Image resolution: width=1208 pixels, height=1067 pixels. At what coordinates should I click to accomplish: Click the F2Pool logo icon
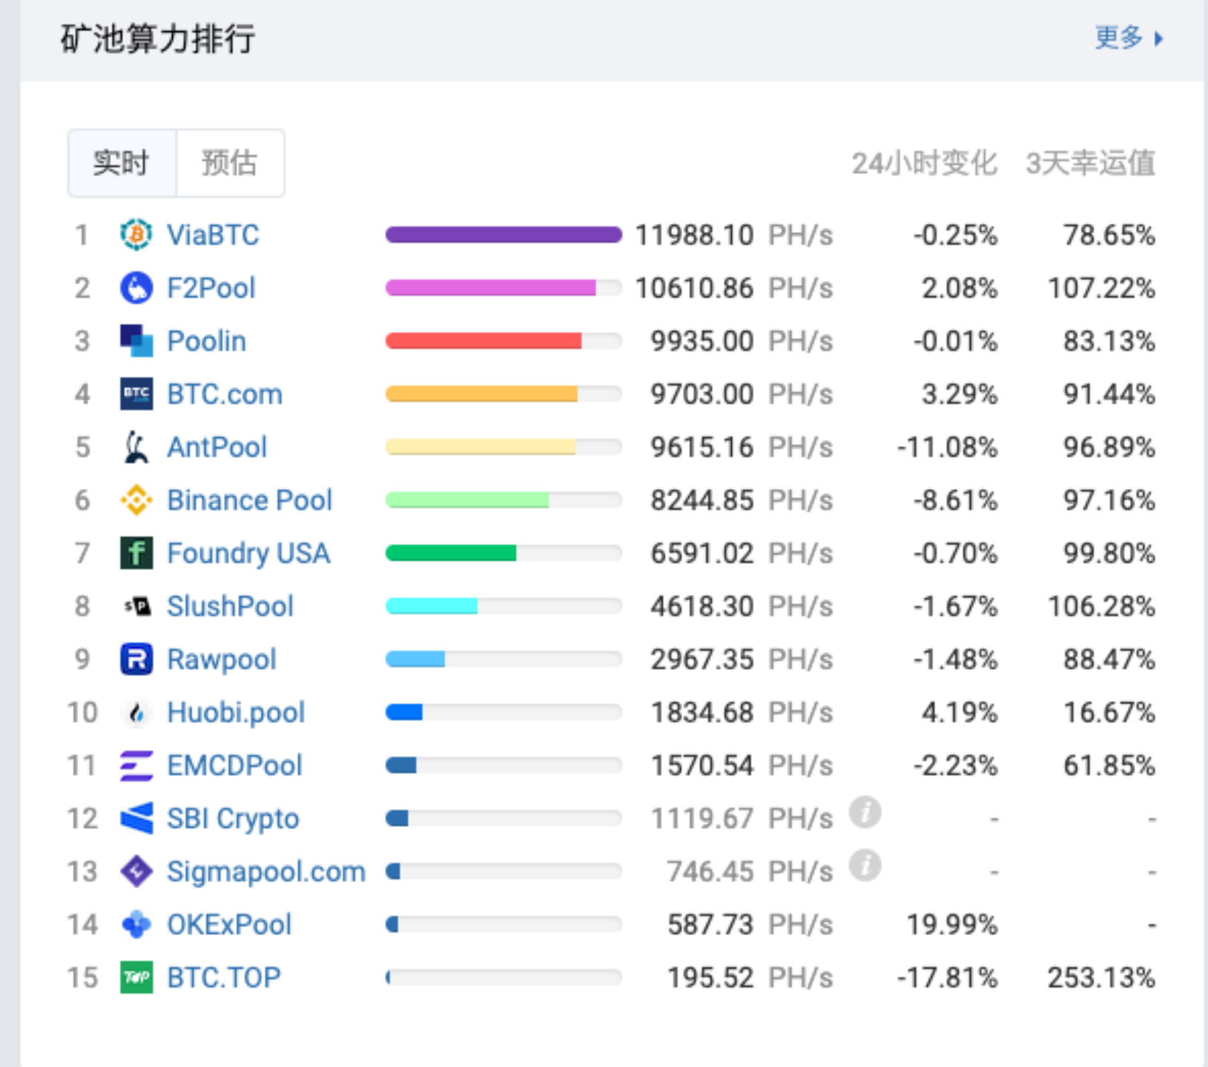(x=136, y=288)
